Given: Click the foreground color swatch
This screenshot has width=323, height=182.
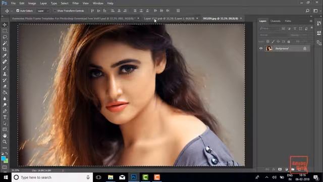Looking at the screenshot, I should (4, 158).
